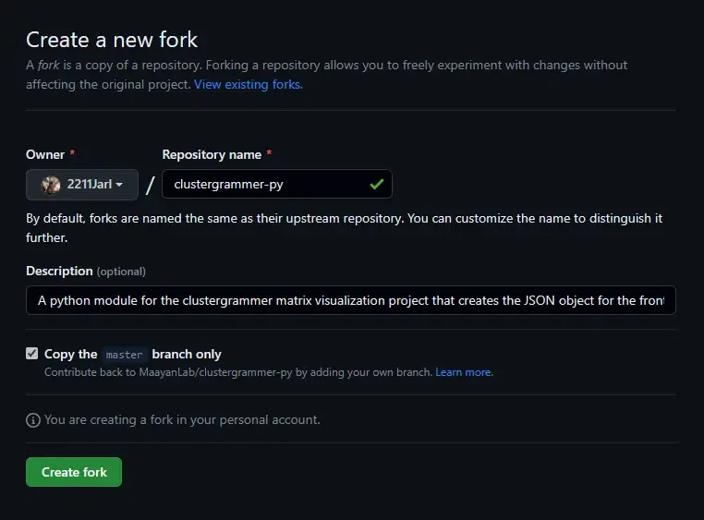The height and width of the screenshot is (520, 704).
Task: Click the Description (optional) label
Action: click(x=86, y=271)
